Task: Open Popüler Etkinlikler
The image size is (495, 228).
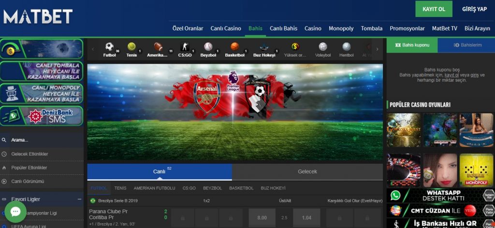Action: pos(29,168)
